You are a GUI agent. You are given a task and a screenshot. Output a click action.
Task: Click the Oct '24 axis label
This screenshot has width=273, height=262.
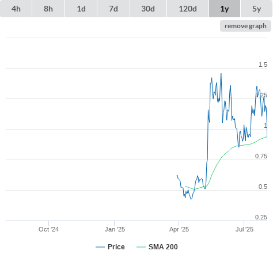[x=48, y=229]
